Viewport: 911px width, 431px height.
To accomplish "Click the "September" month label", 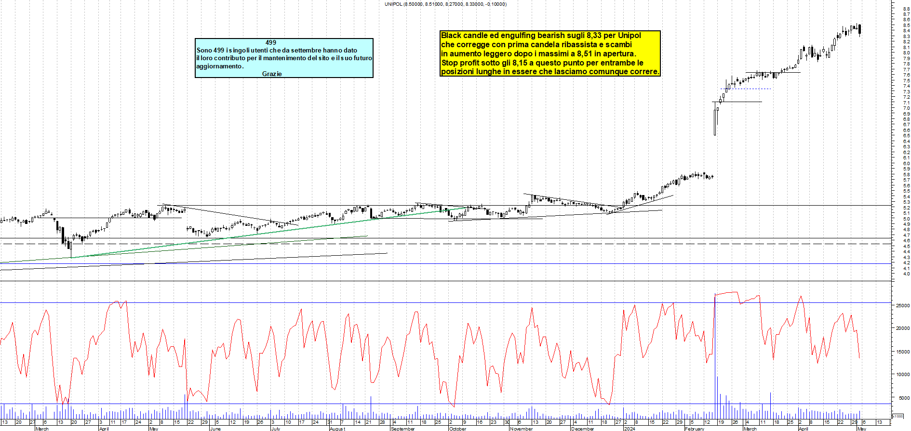I will pos(402,429).
